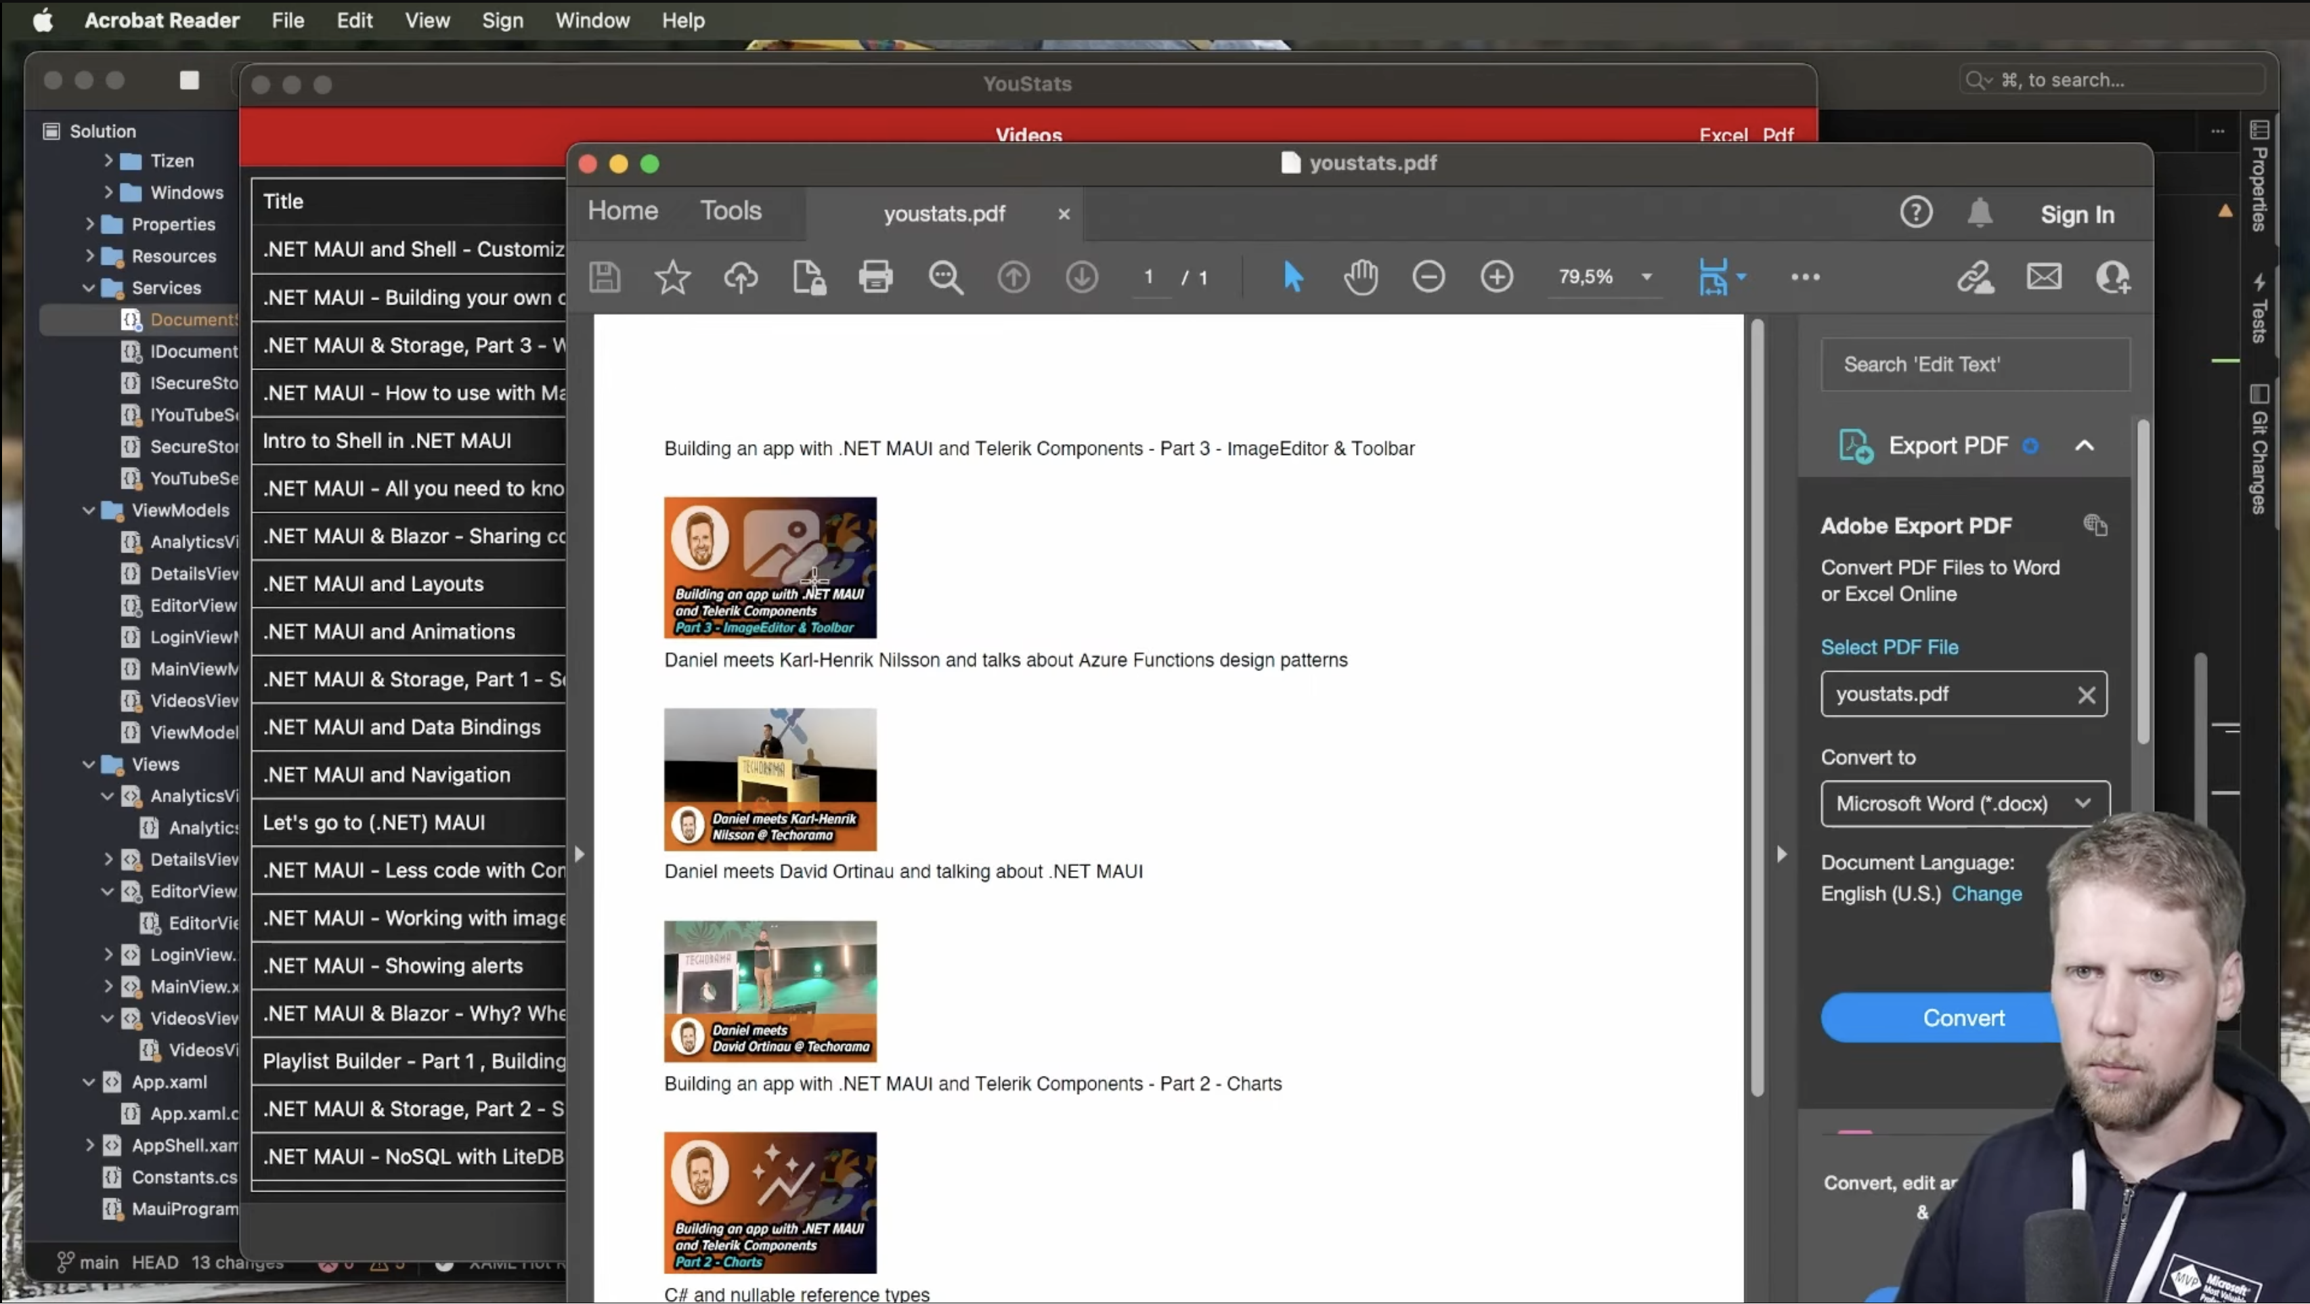Open the notifications bell

click(1980, 213)
